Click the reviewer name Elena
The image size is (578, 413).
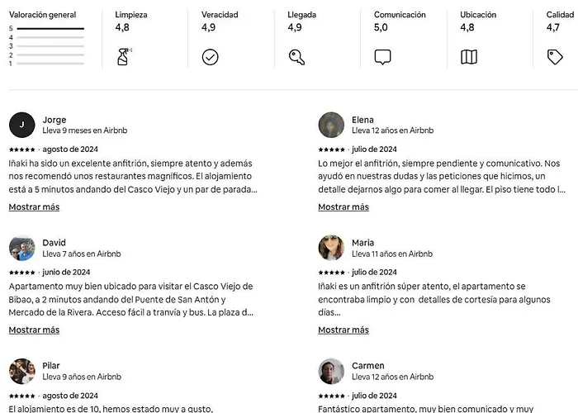[x=362, y=120]
